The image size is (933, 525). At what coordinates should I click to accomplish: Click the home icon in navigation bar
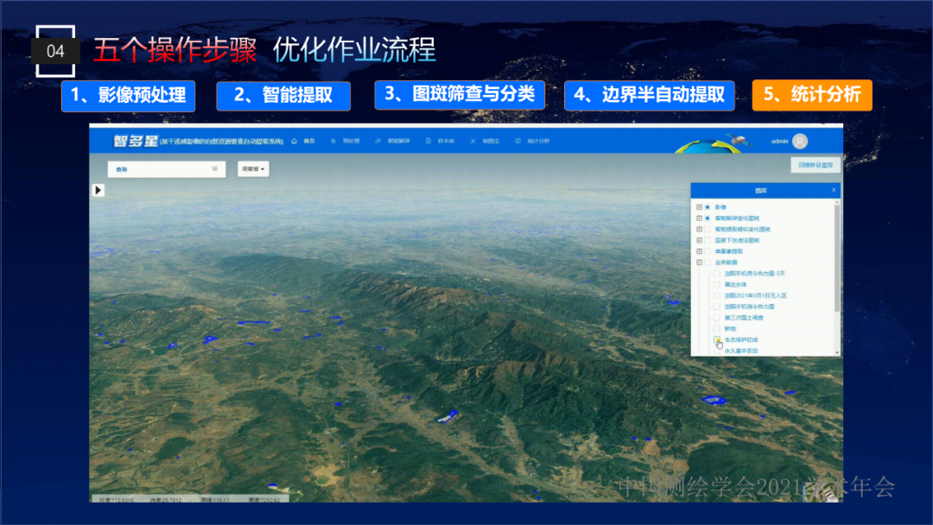[295, 141]
